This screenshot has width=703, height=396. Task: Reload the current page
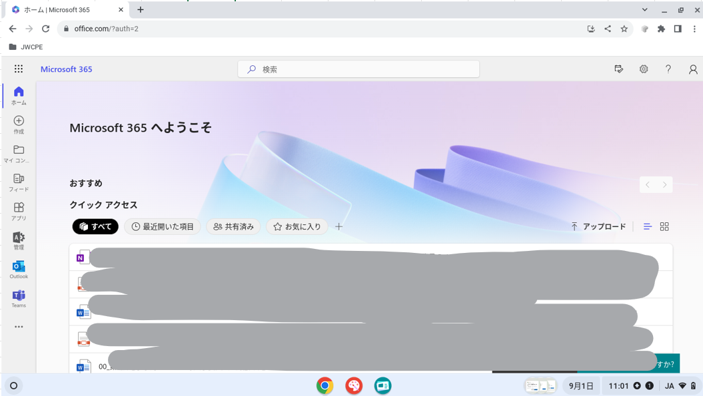tap(46, 29)
